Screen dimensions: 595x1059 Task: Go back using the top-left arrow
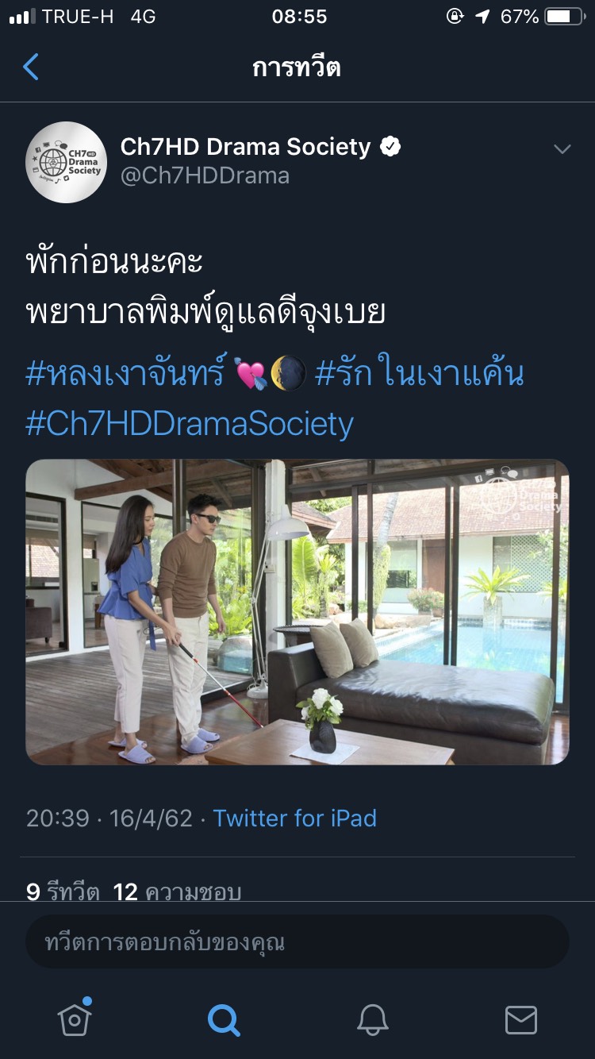31,67
